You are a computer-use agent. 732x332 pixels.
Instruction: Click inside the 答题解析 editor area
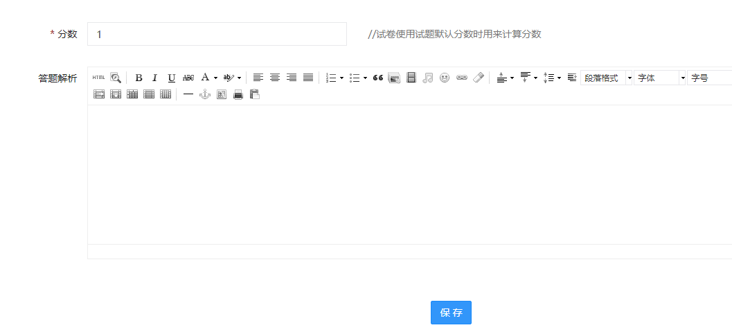coord(409,174)
